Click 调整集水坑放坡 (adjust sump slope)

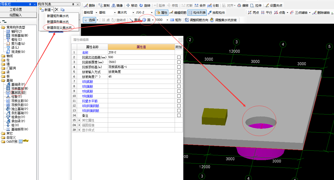(x=223, y=20)
